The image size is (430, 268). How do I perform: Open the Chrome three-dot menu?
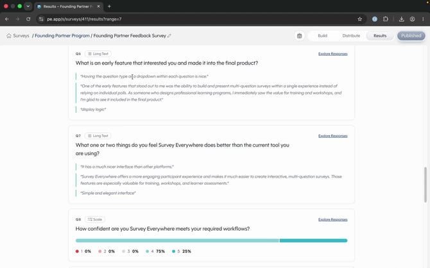(423, 19)
